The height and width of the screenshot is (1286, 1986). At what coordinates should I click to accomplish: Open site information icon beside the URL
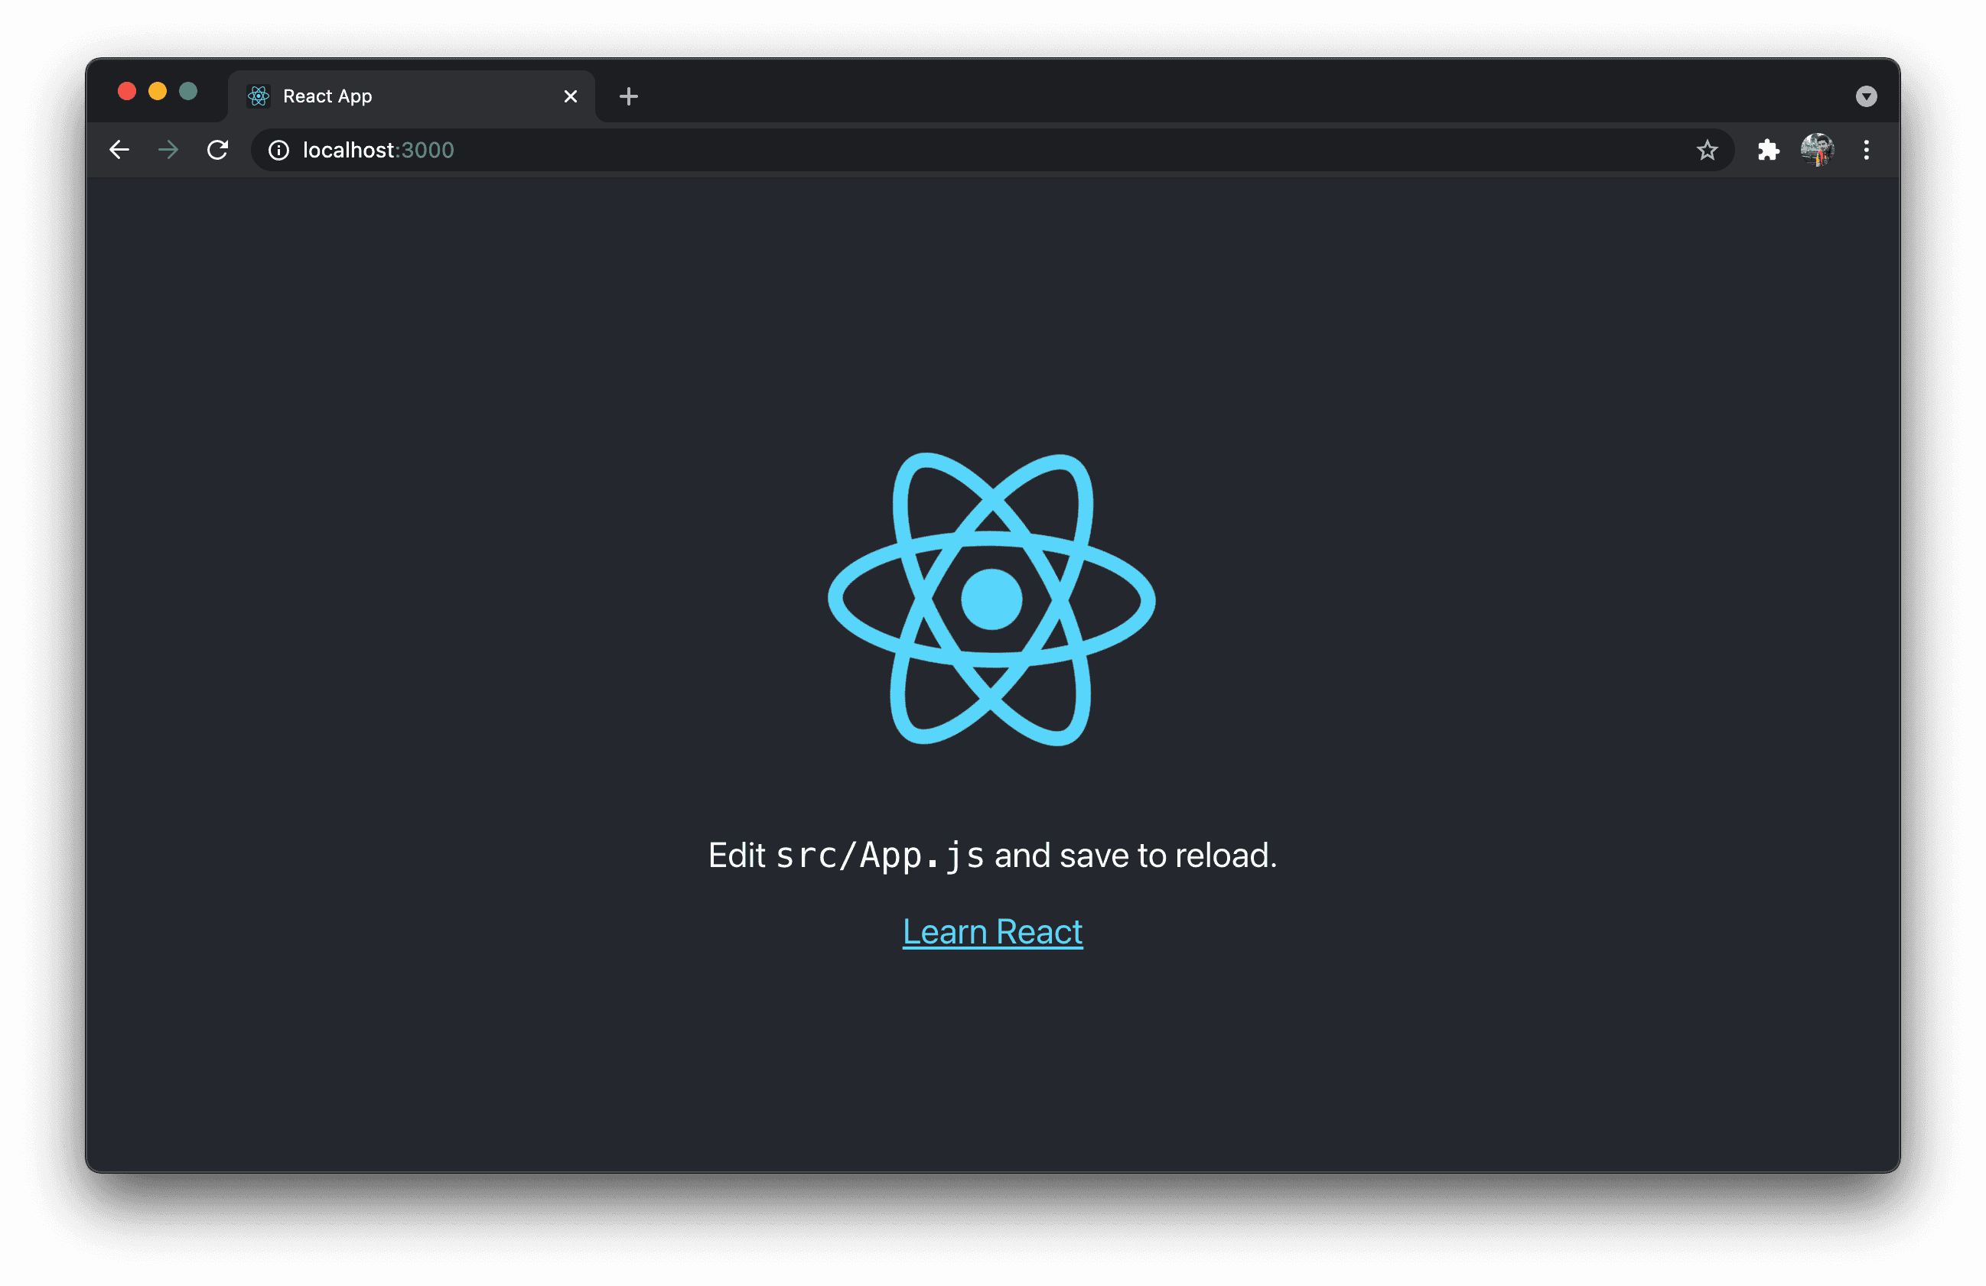click(278, 150)
